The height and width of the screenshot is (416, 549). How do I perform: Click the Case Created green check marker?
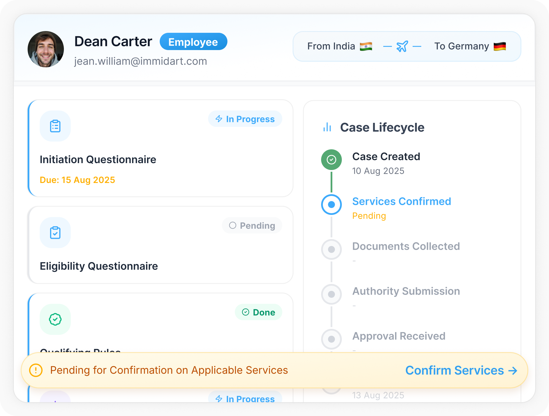331,160
